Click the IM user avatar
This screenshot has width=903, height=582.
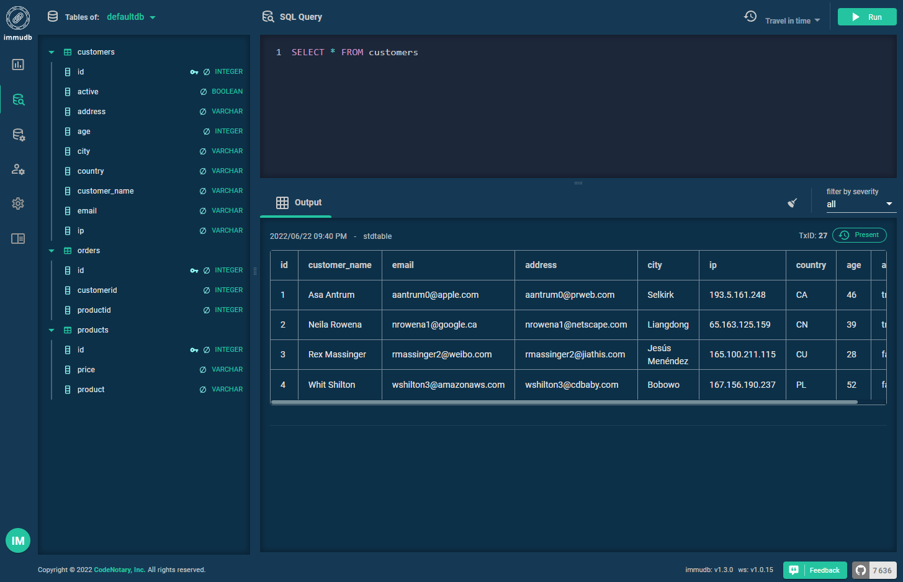pos(18,540)
